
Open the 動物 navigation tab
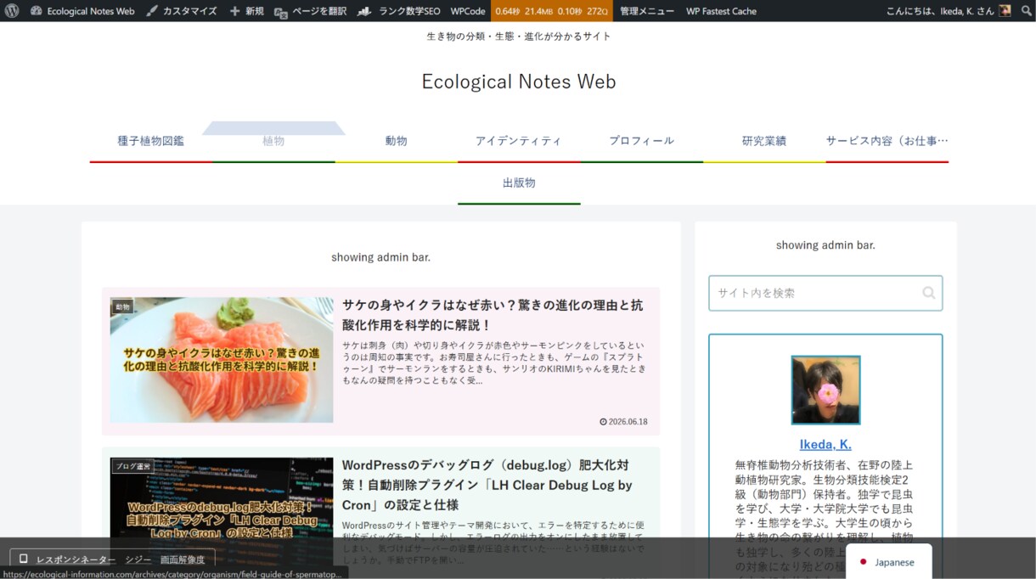(x=396, y=141)
